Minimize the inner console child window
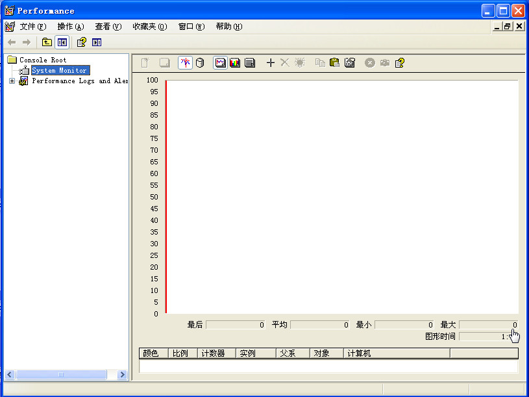Viewport: 529px width, 397px height. tap(497, 27)
